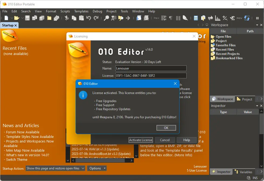The width and height of the screenshot is (264, 181).
Task: Click the Run Script scroll icon
Action: tap(139, 18)
